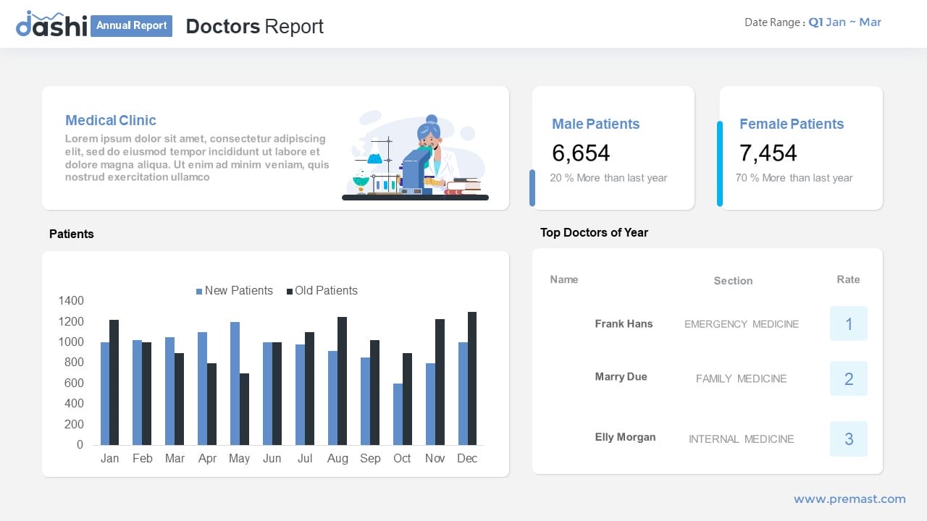Click the Male Patients blue progress bar
The image size is (927, 521).
click(x=532, y=188)
